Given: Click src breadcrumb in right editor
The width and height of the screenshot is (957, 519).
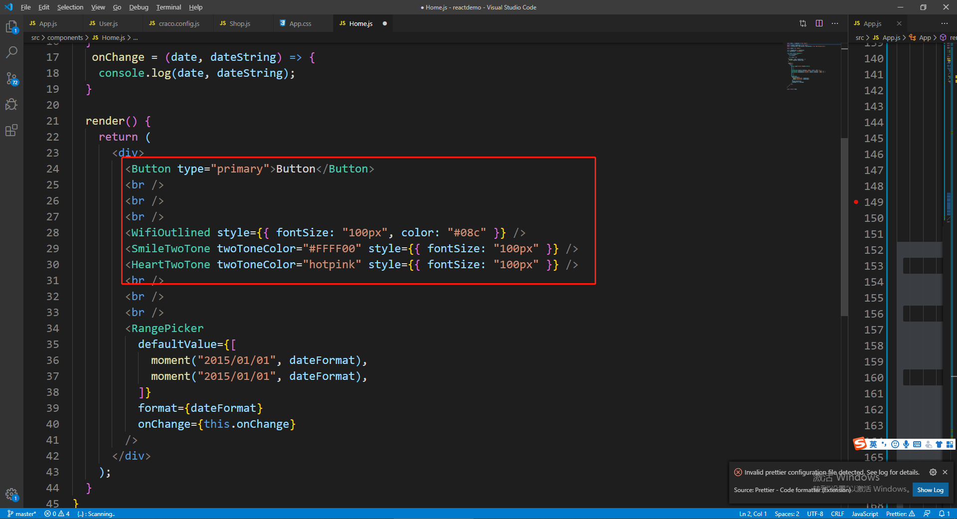Looking at the screenshot, I should [860, 37].
